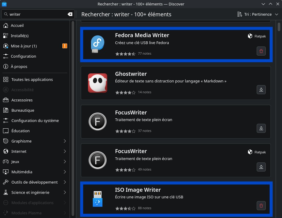Select Science et ingénierie category
The width and height of the screenshot is (282, 218).
click(x=35, y=192)
